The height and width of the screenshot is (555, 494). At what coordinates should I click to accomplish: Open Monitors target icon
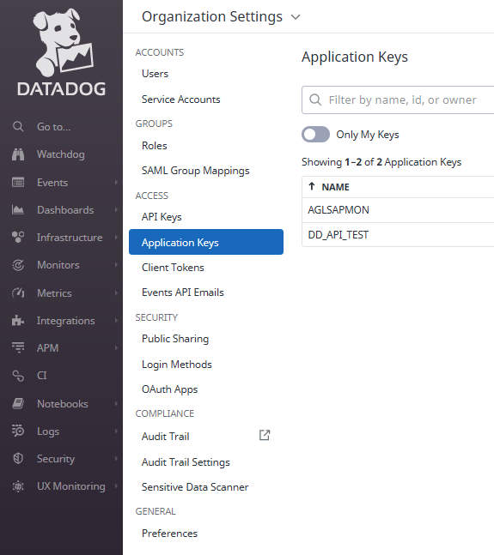(18, 265)
